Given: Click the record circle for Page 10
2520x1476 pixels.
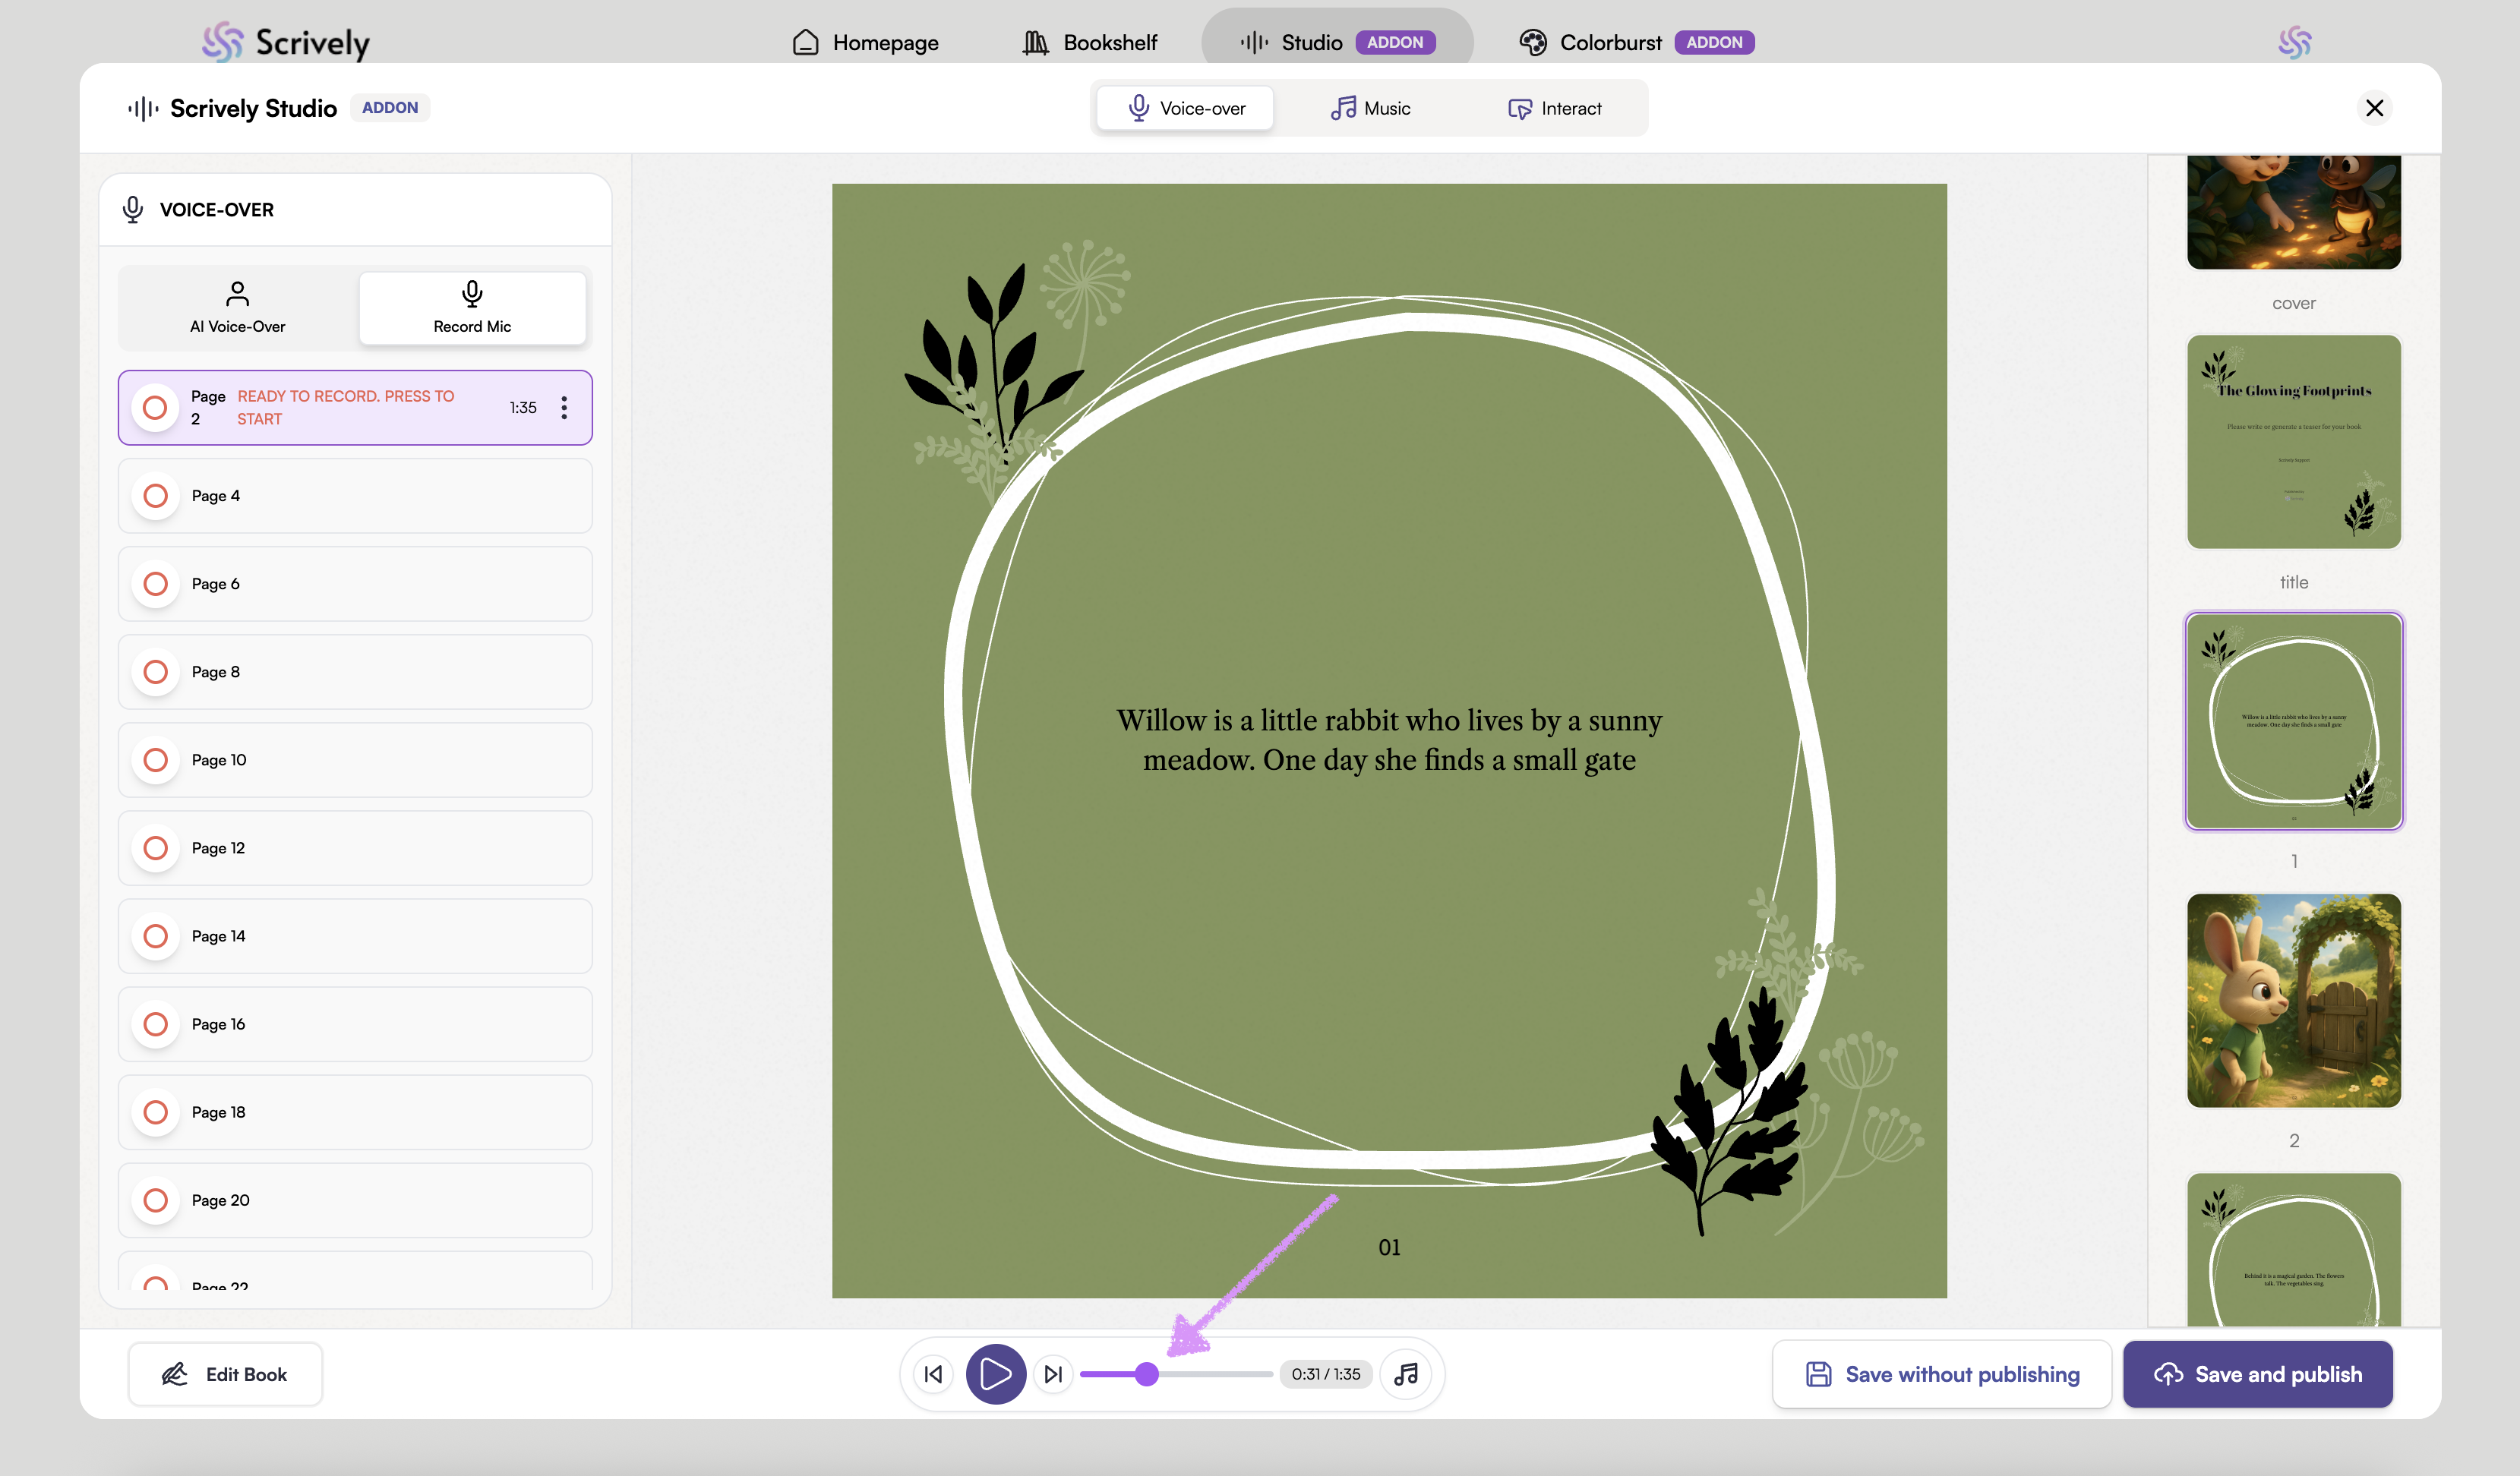Looking at the screenshot, I should (x=155, y=760).
